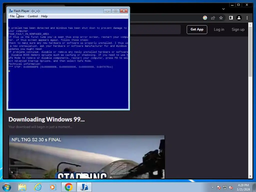Viewport: 256px width, 192px height.
Task: Click the scrollbar up arrow
Action: coord(250,25)
